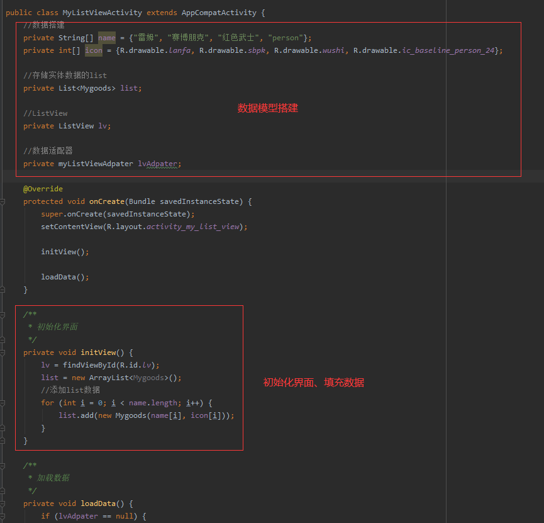Click the extends keyword
The image size is (544, 523).
tap(162, 13)
